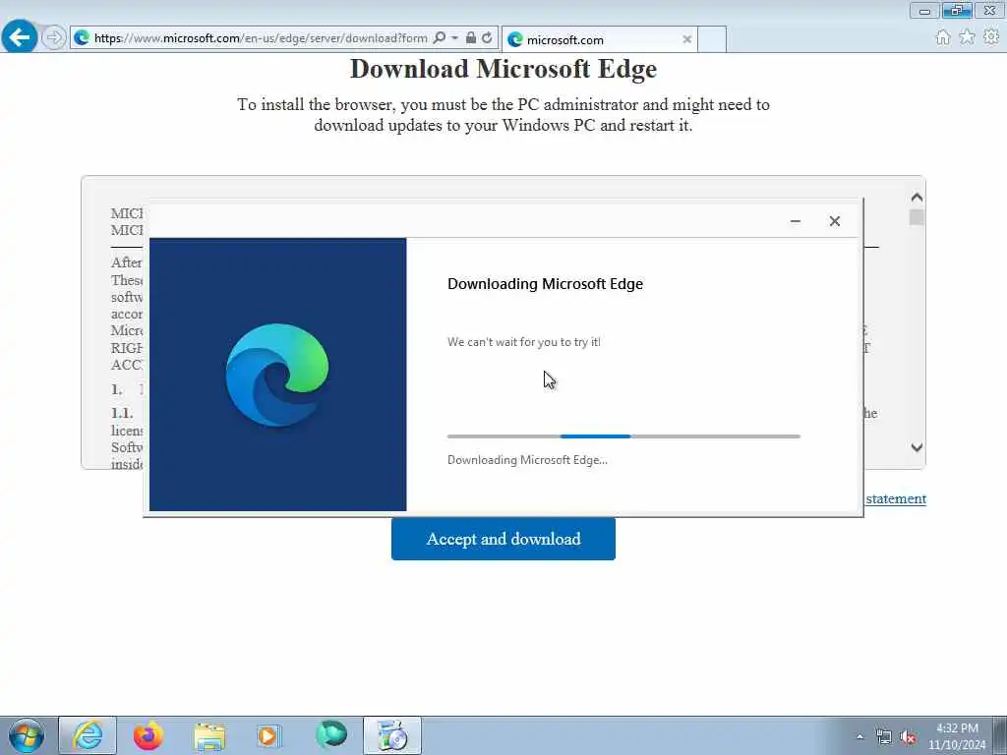Open Internet Explorer from the taskbar

(x=88, y=735)
